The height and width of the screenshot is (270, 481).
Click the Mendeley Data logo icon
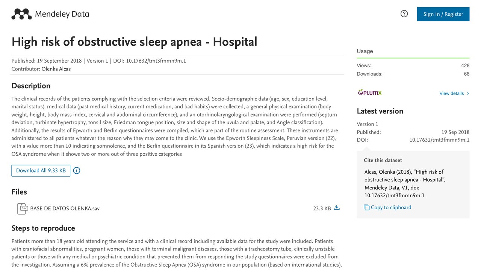pyautogui.click(x=21, y=14)
